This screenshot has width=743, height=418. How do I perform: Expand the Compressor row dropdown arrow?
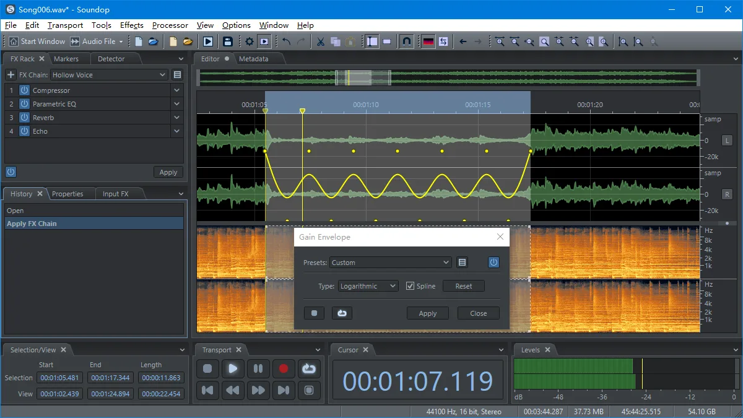pos(177,90)
